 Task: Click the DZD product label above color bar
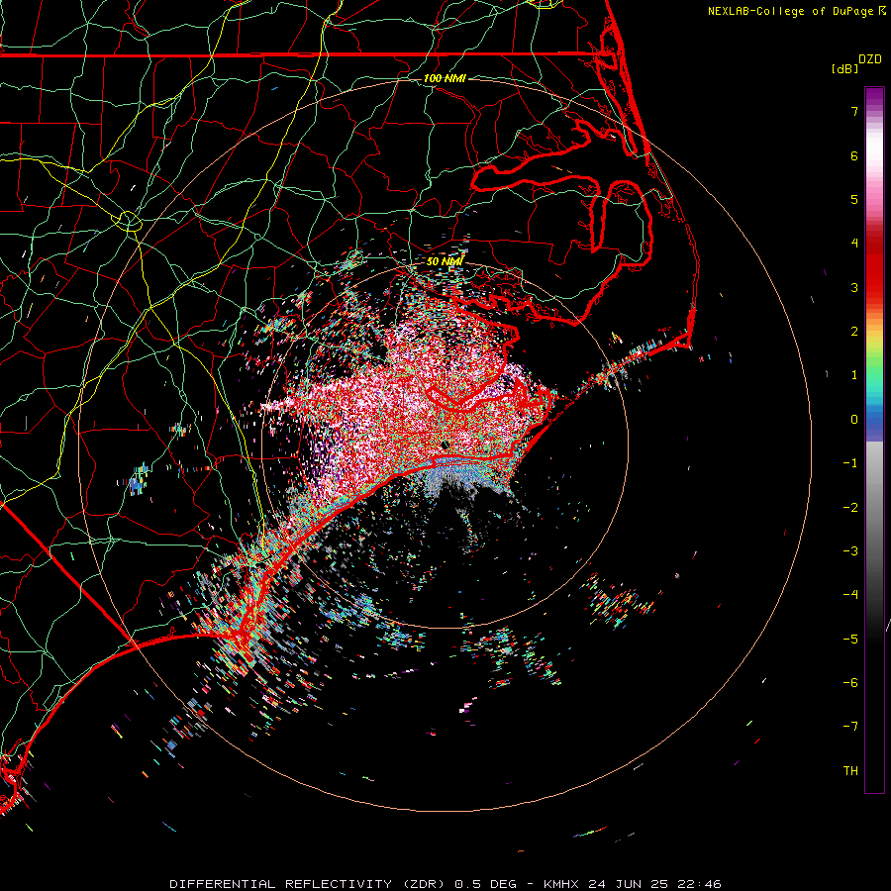870,59
